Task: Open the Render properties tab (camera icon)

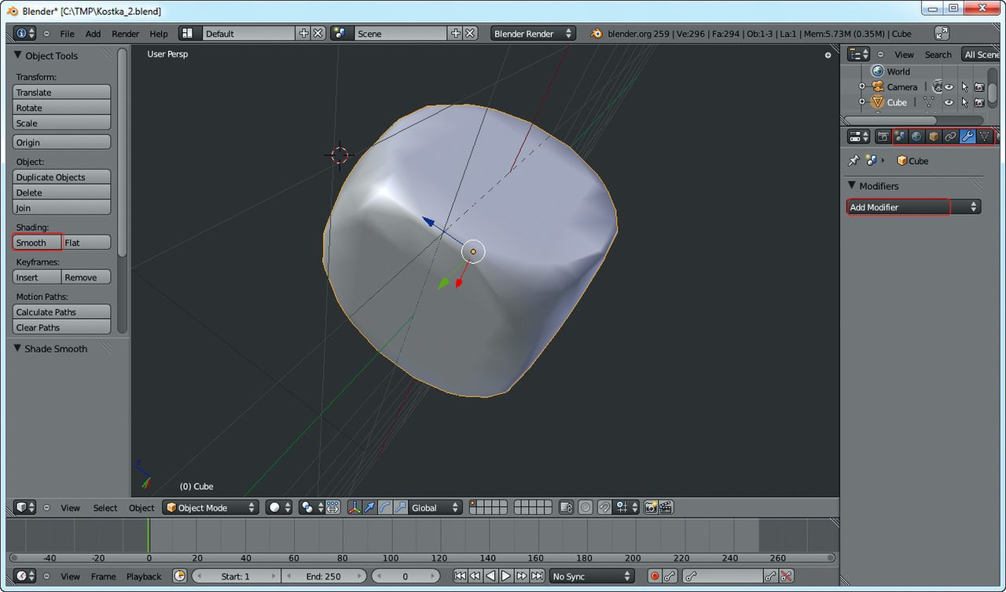Action: pos(883,137)
